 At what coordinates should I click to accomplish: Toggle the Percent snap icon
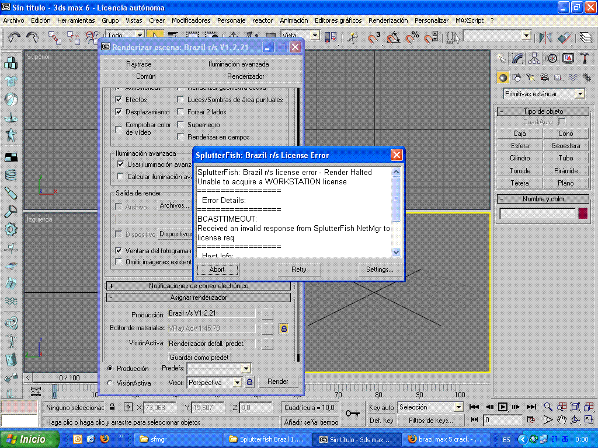412,37
